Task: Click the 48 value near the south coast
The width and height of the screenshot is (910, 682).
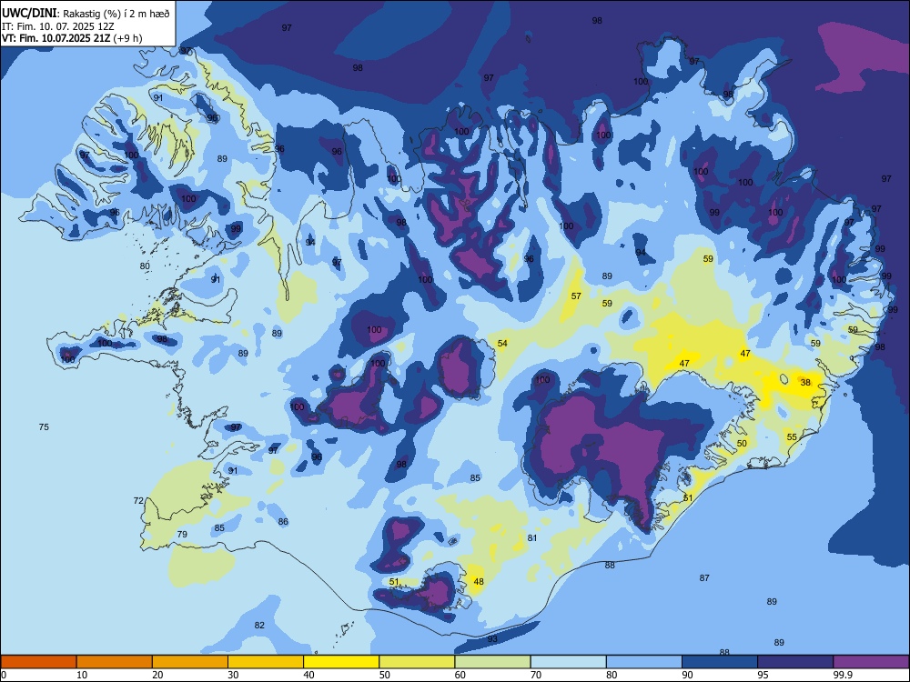Action: [479, 582]
